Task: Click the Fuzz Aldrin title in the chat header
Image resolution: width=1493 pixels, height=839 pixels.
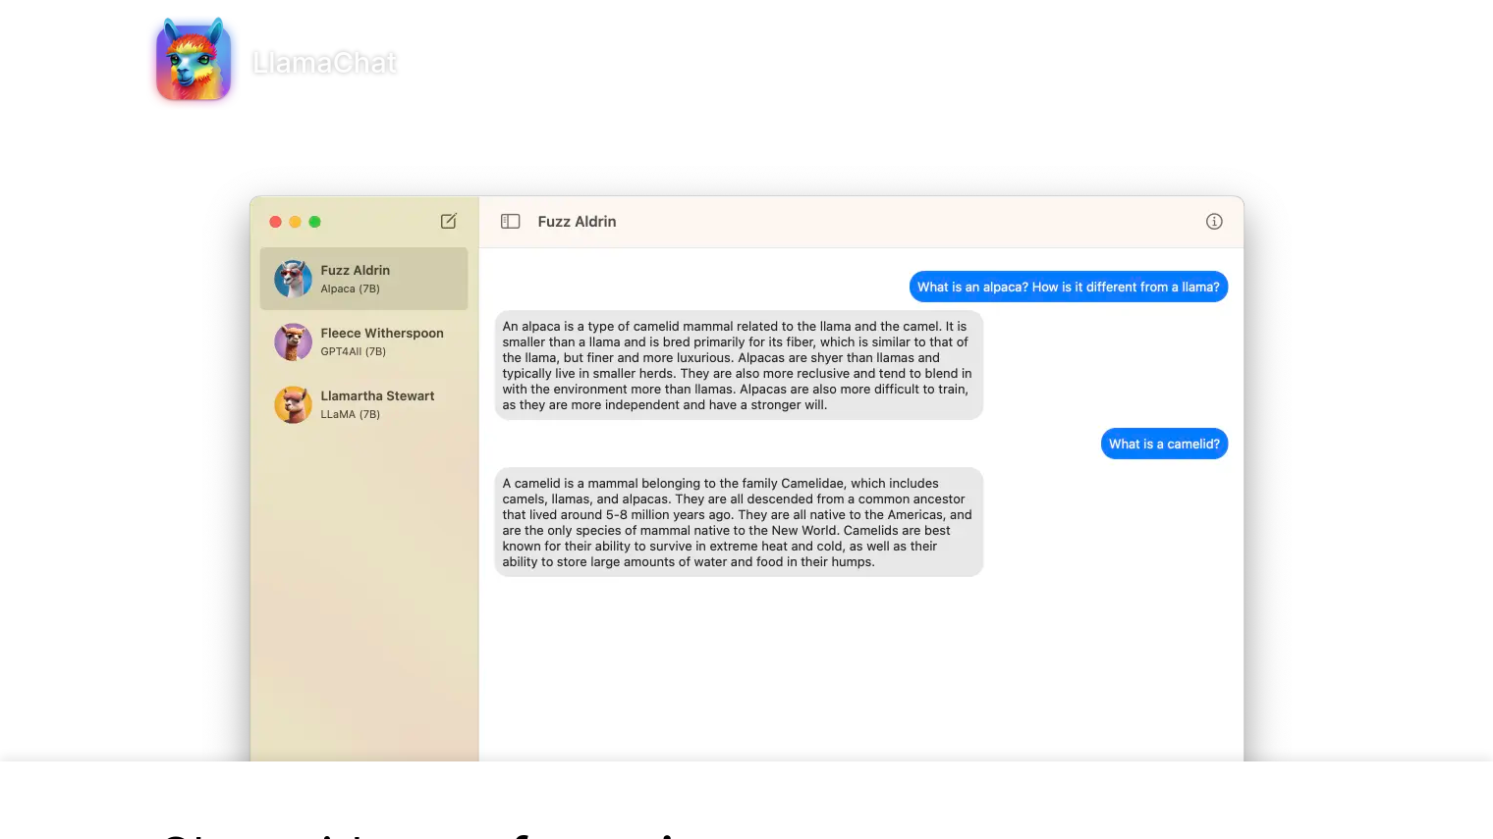Action: coord(577,222)
